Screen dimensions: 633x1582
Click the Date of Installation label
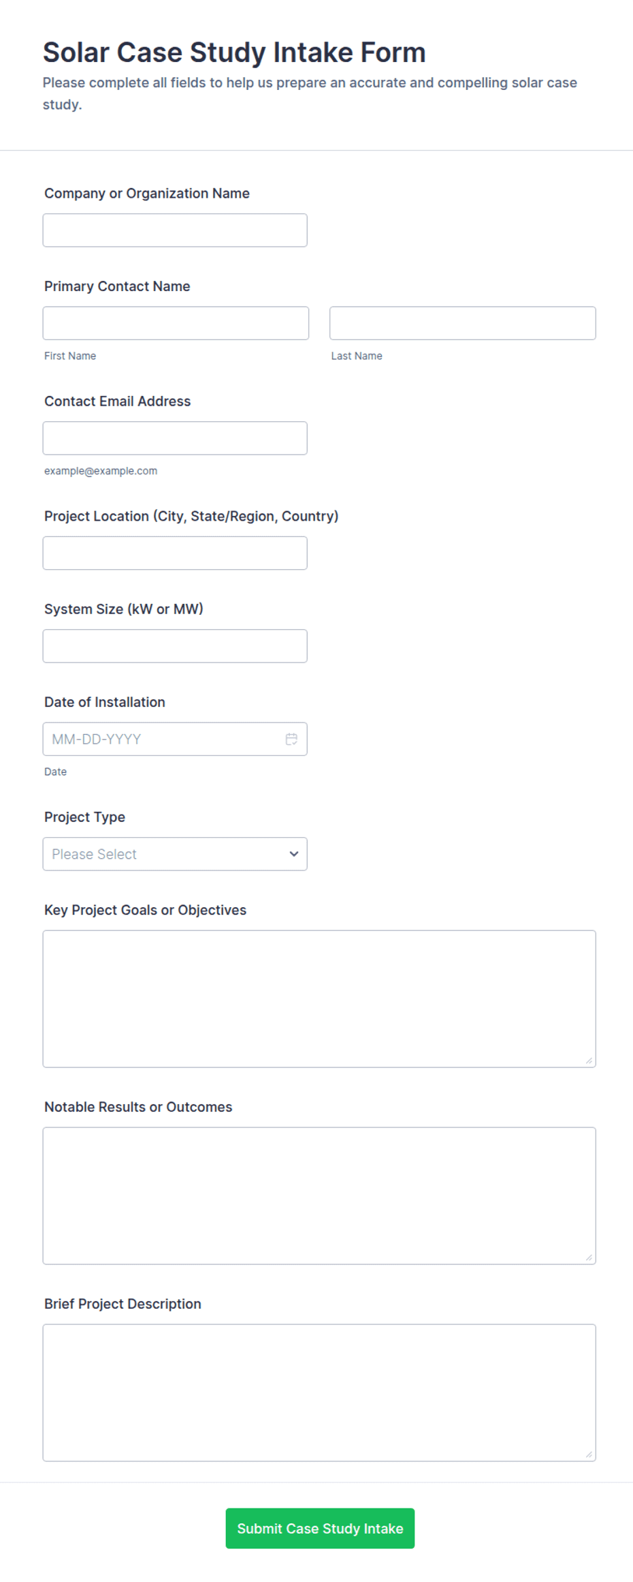105,702
